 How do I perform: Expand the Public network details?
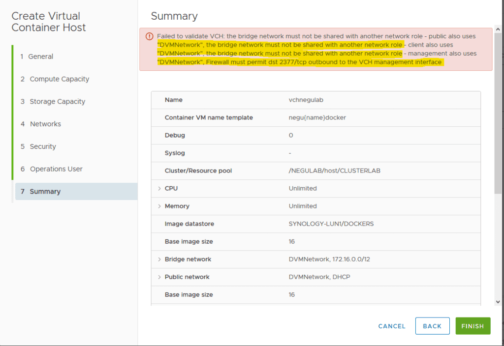click(158, 277)
